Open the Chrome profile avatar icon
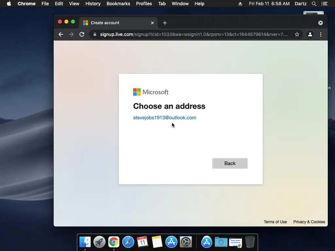The width and height of the screenshot is (335, 251). (310, 34)
